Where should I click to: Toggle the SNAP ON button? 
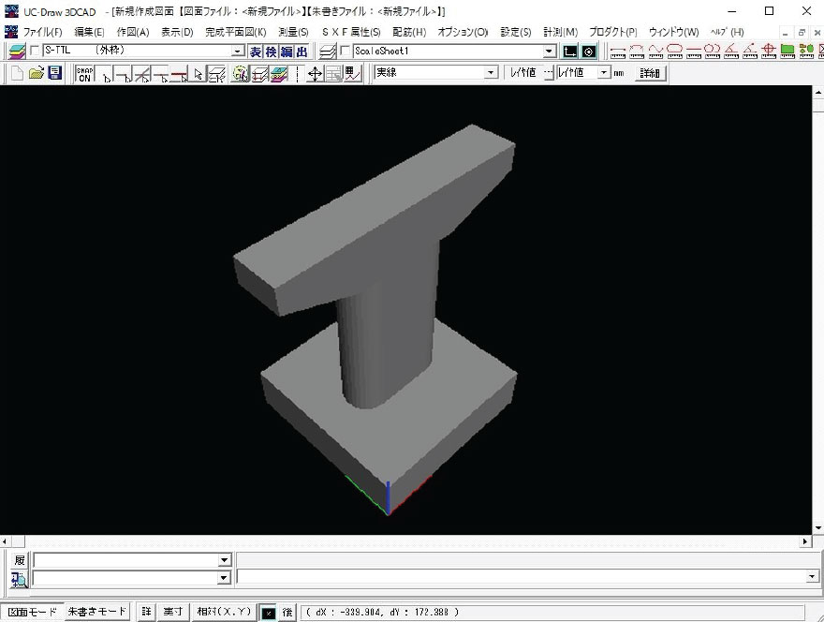pyautogui.click(x=84, y=74)
